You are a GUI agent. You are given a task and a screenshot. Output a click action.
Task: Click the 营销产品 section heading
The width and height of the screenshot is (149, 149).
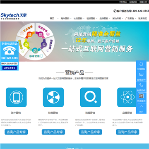[74, 72]
